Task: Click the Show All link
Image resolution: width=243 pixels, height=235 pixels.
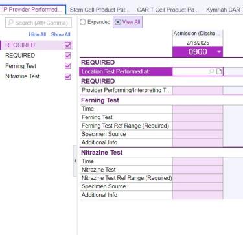Action: (x=61, y=34)
